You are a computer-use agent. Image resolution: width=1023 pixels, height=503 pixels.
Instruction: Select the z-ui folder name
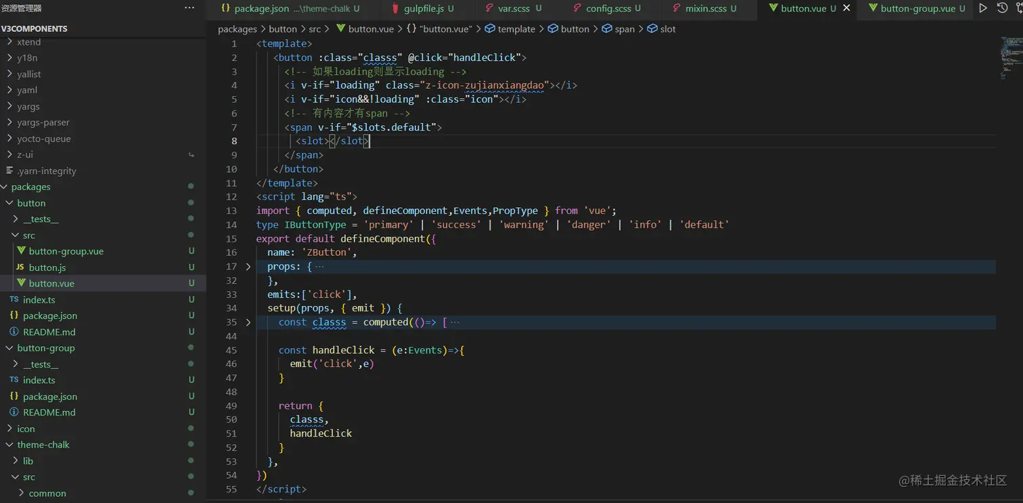[25, 154]
